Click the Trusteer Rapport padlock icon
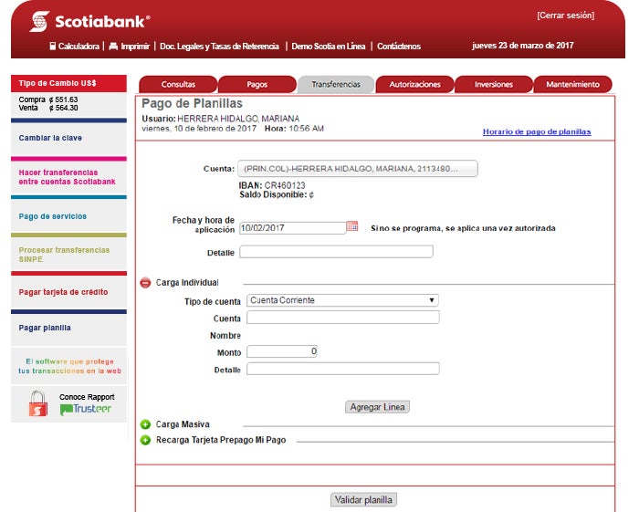Screen dimensions: 639x512 click(37, 403)
